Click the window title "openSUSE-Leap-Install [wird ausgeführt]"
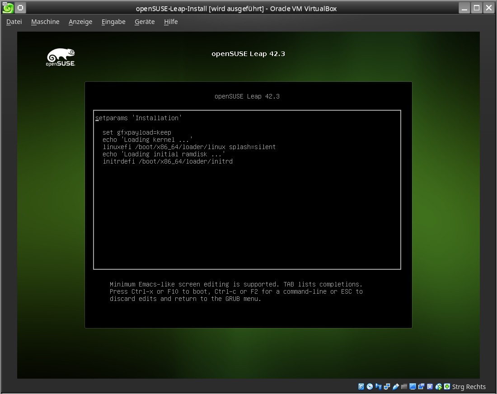This screenshot has height=394, width=497. tap(200, 9)
